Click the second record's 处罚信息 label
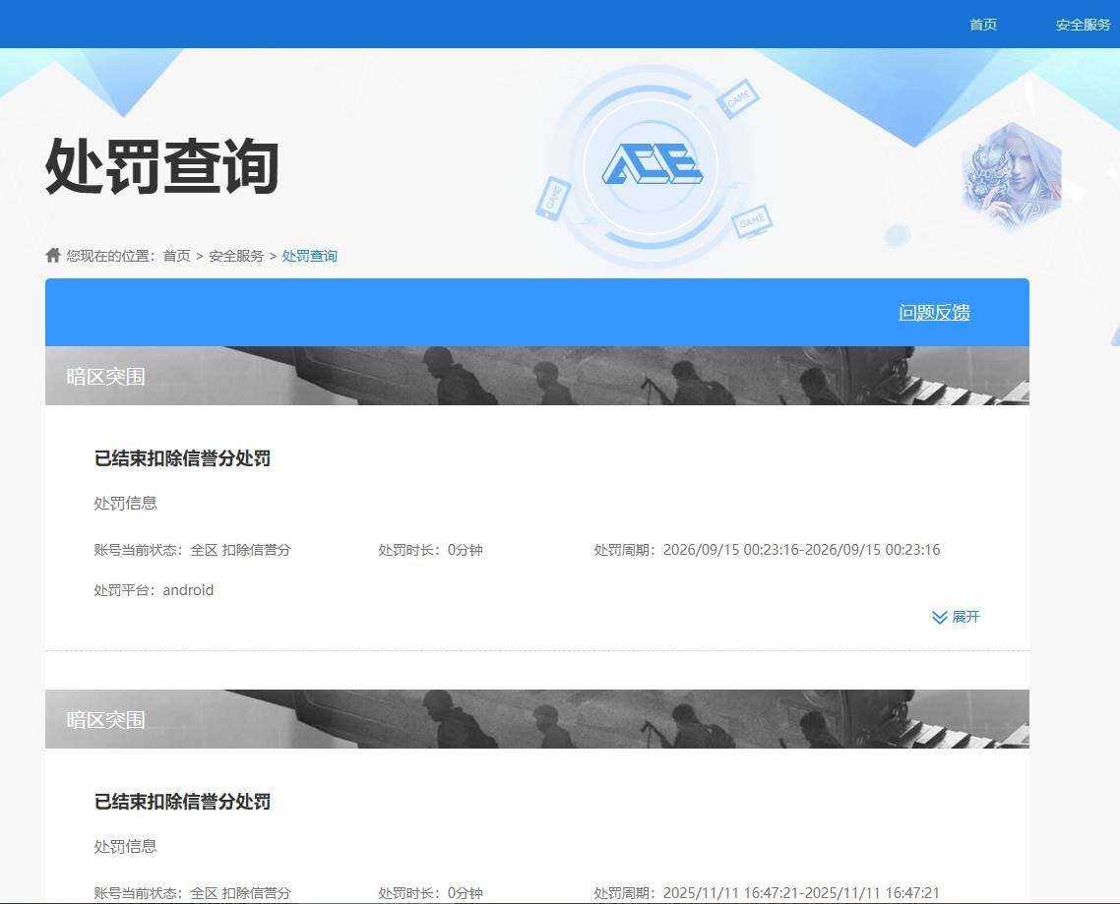1120x904 pixels. pos(125,847)
